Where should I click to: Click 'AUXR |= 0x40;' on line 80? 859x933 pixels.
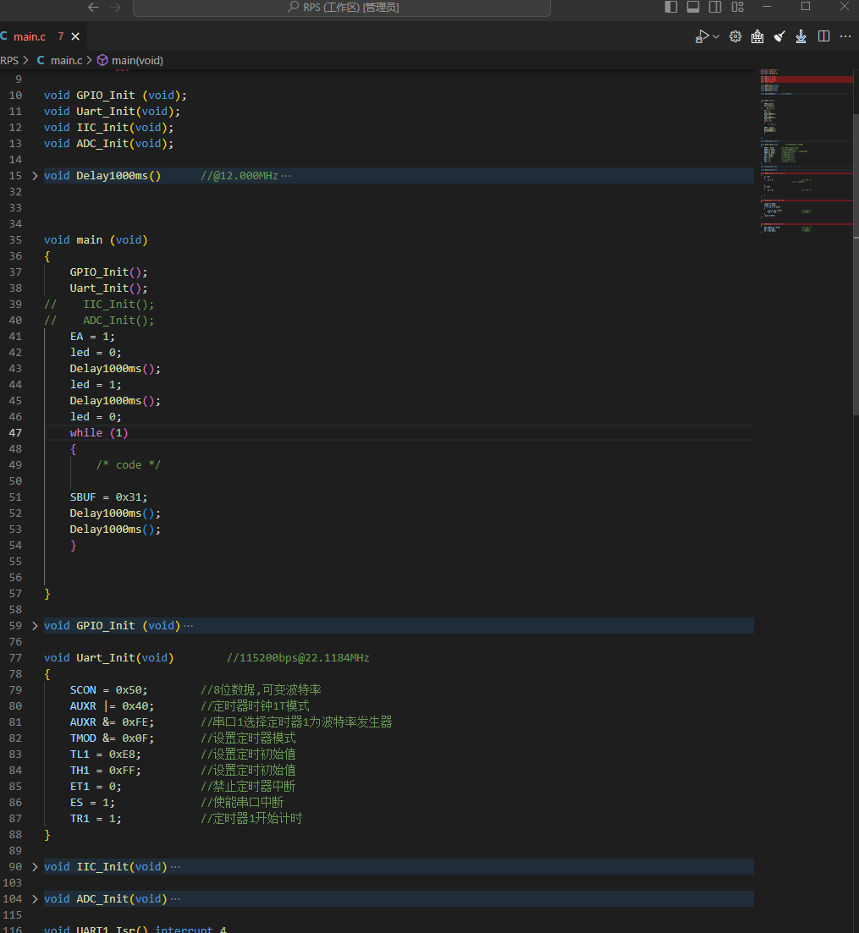(x=112, y=705)
